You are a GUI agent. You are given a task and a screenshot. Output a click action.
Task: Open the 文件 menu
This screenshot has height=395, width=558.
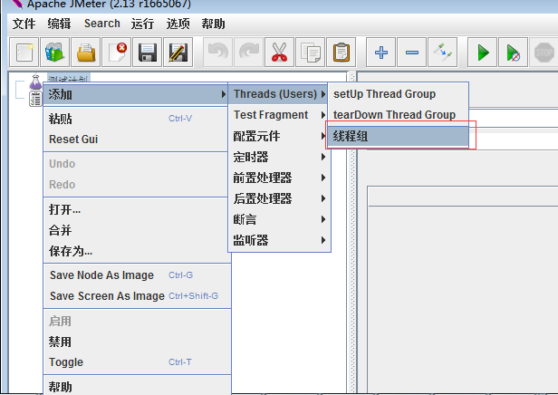(24, 24)
